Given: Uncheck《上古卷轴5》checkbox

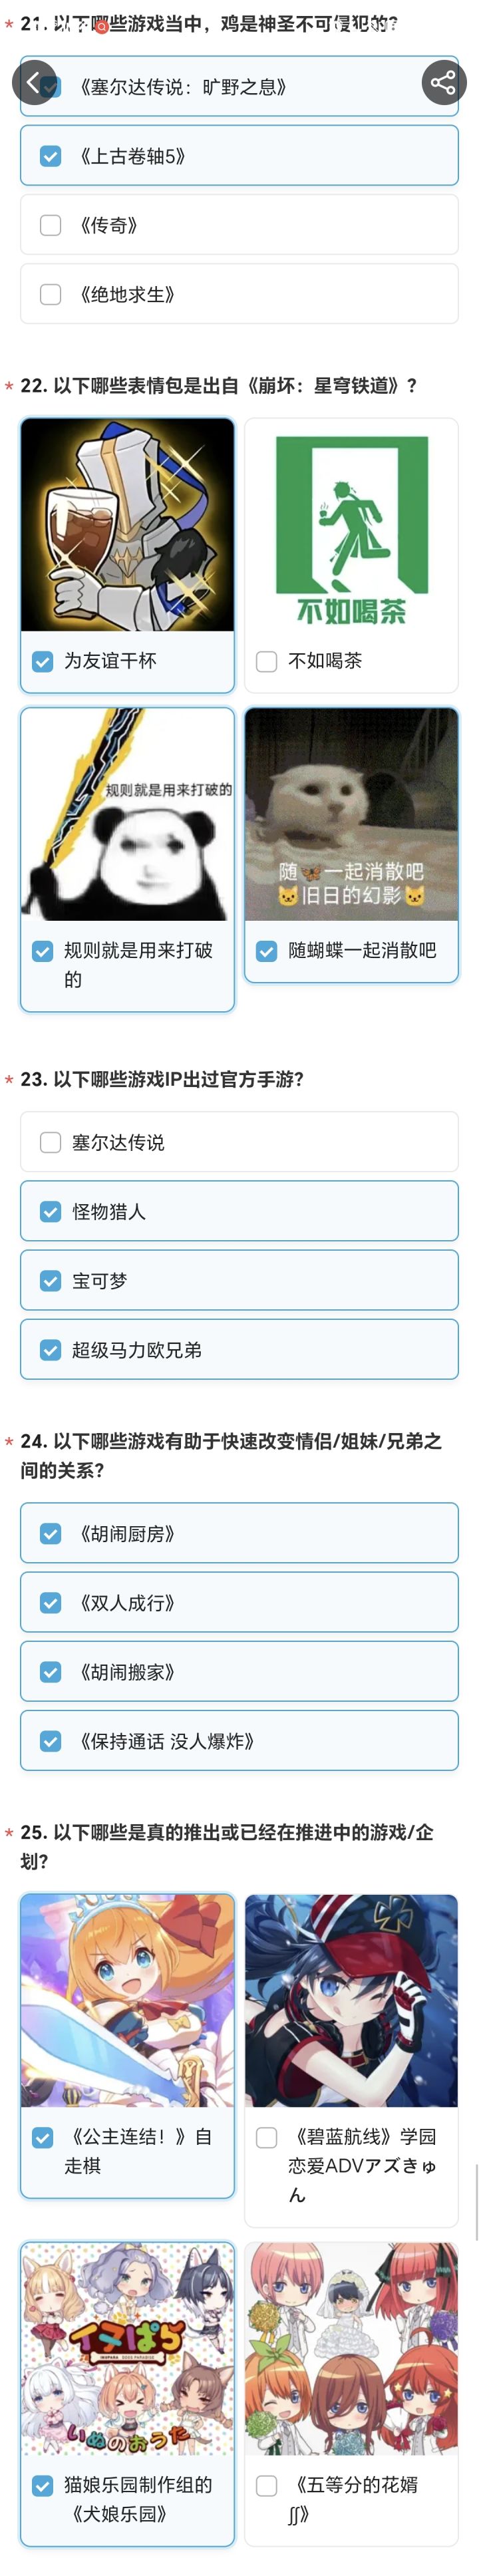Looking at the screenshot, I should pos(50,156).
